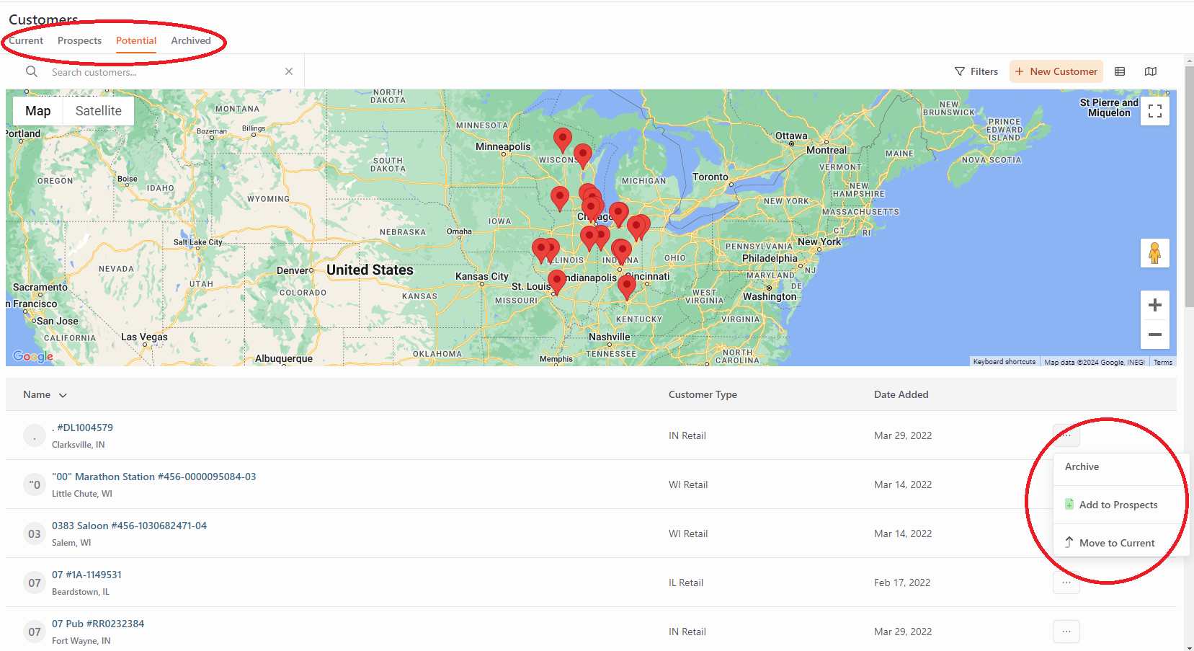Click the northernmost Wisconsin map pin

[x=563, y=139]
